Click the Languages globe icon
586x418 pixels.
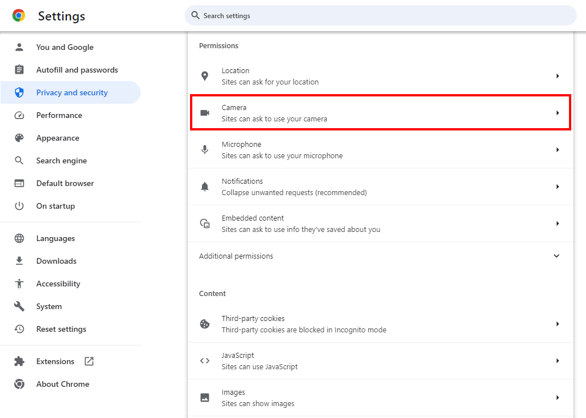tap(19, 238)
